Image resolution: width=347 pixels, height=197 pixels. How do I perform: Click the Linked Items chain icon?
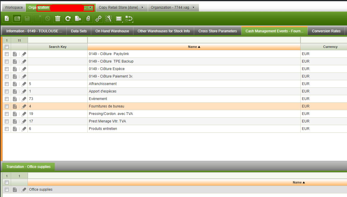(98, 19)
